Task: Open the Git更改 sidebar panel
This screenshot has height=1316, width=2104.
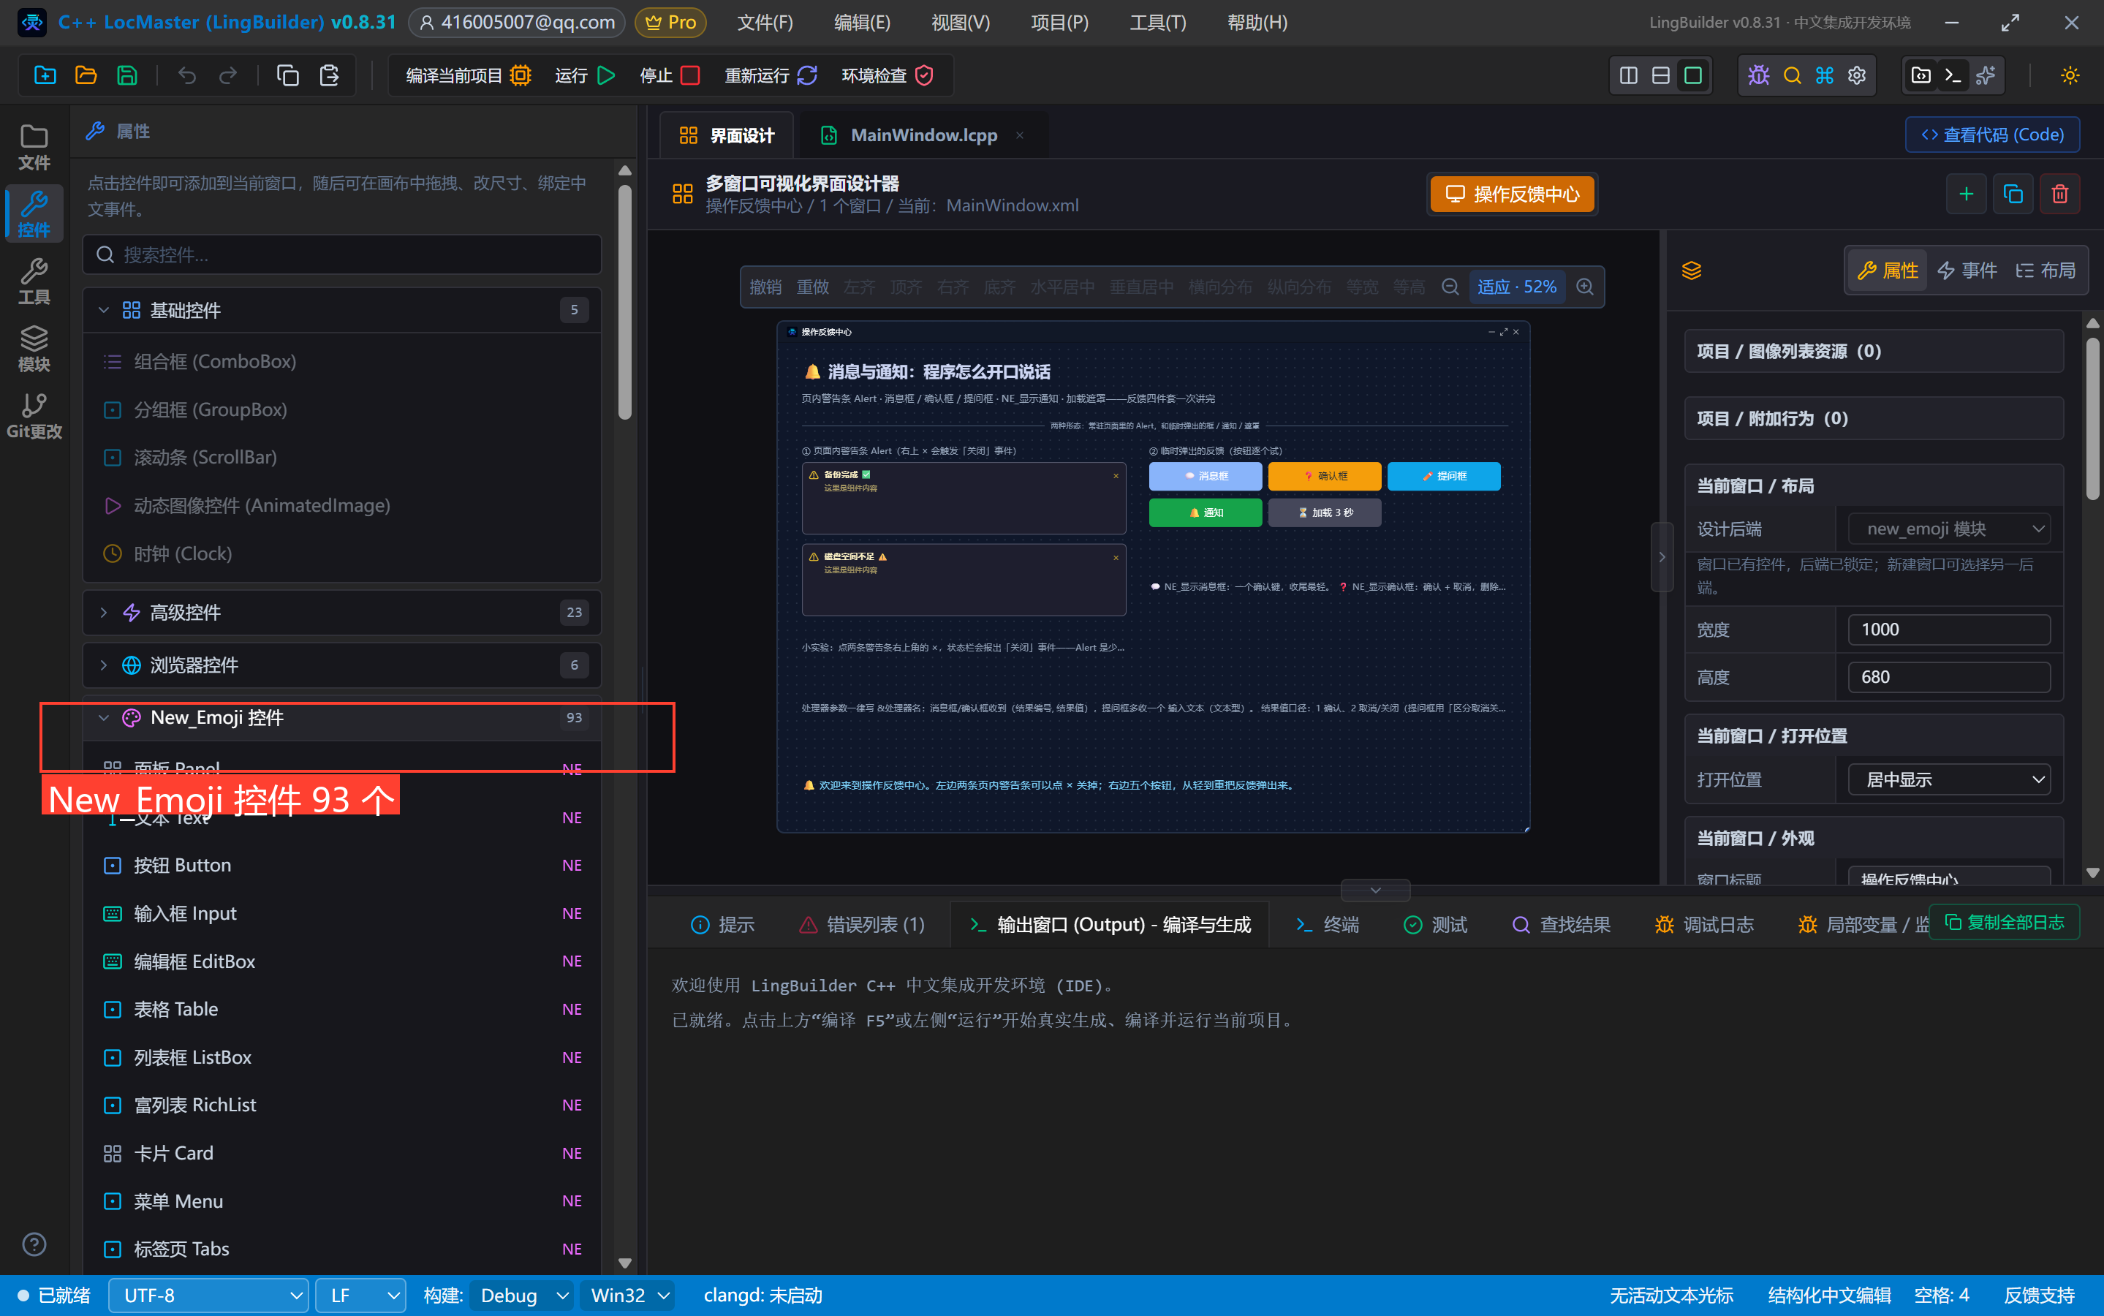Action: click(x=34, y=415)
